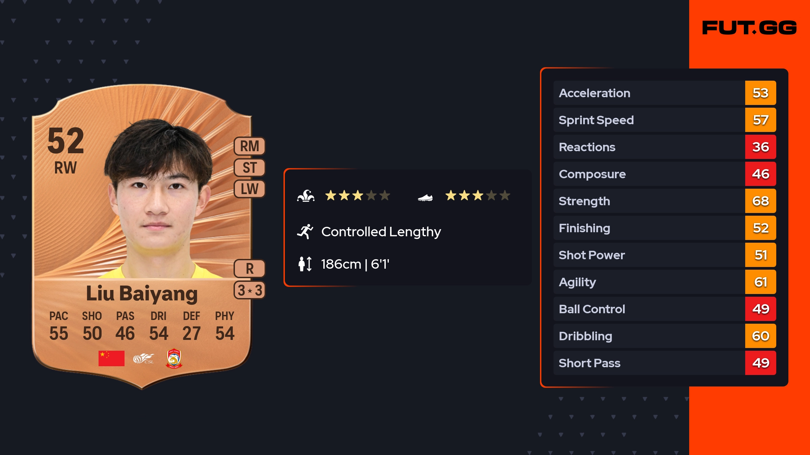
Task: Click the player height icon
Action: (x=305, y=264)
